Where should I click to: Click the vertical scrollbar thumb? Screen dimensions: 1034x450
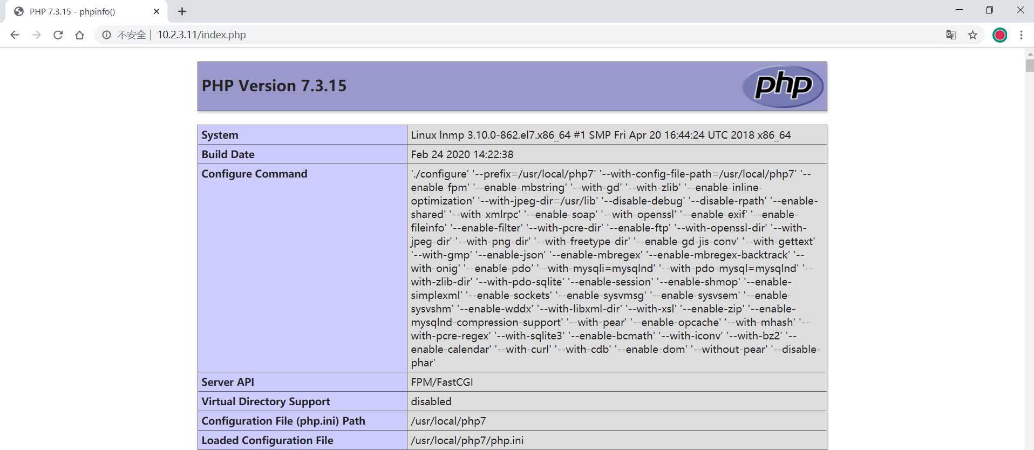(x=1029, y=65)
